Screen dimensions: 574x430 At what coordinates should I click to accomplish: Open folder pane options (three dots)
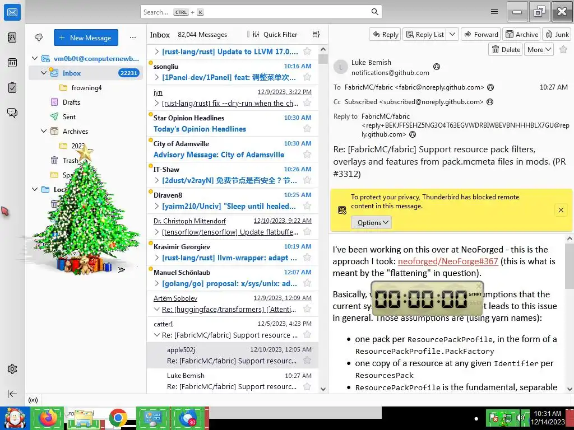click(x=132, y=38)
